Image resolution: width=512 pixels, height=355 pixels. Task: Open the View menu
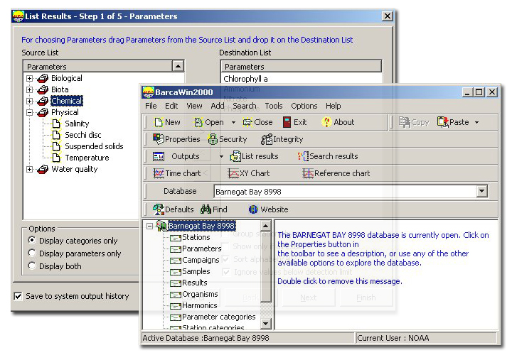[x=194, y=106]
